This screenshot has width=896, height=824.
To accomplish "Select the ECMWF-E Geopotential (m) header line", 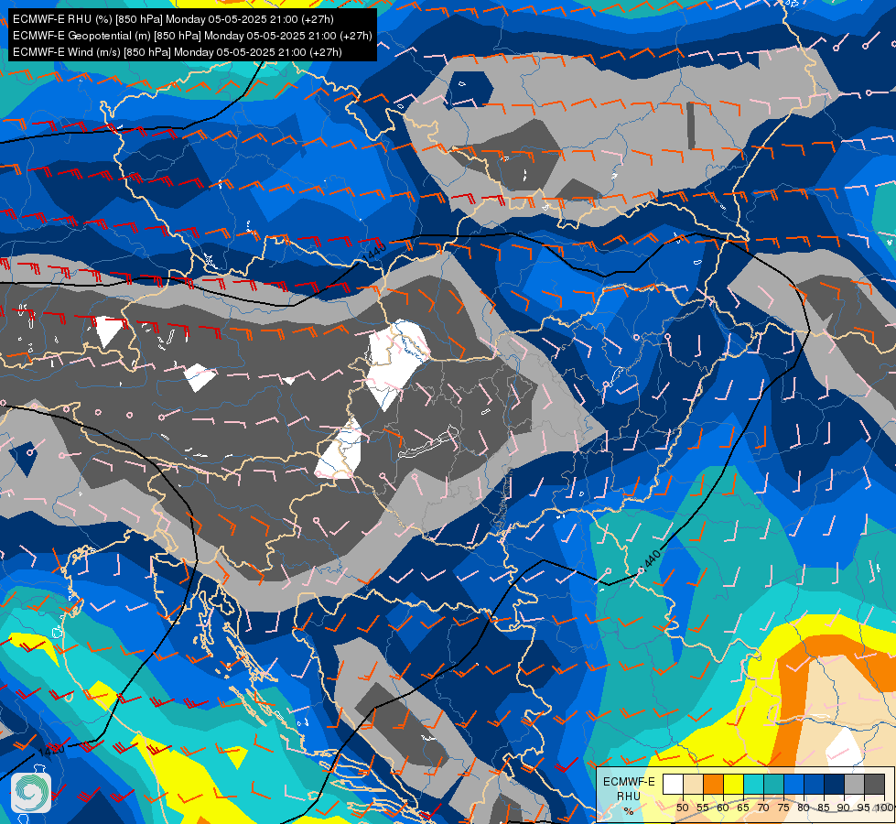I will [192, 36].
